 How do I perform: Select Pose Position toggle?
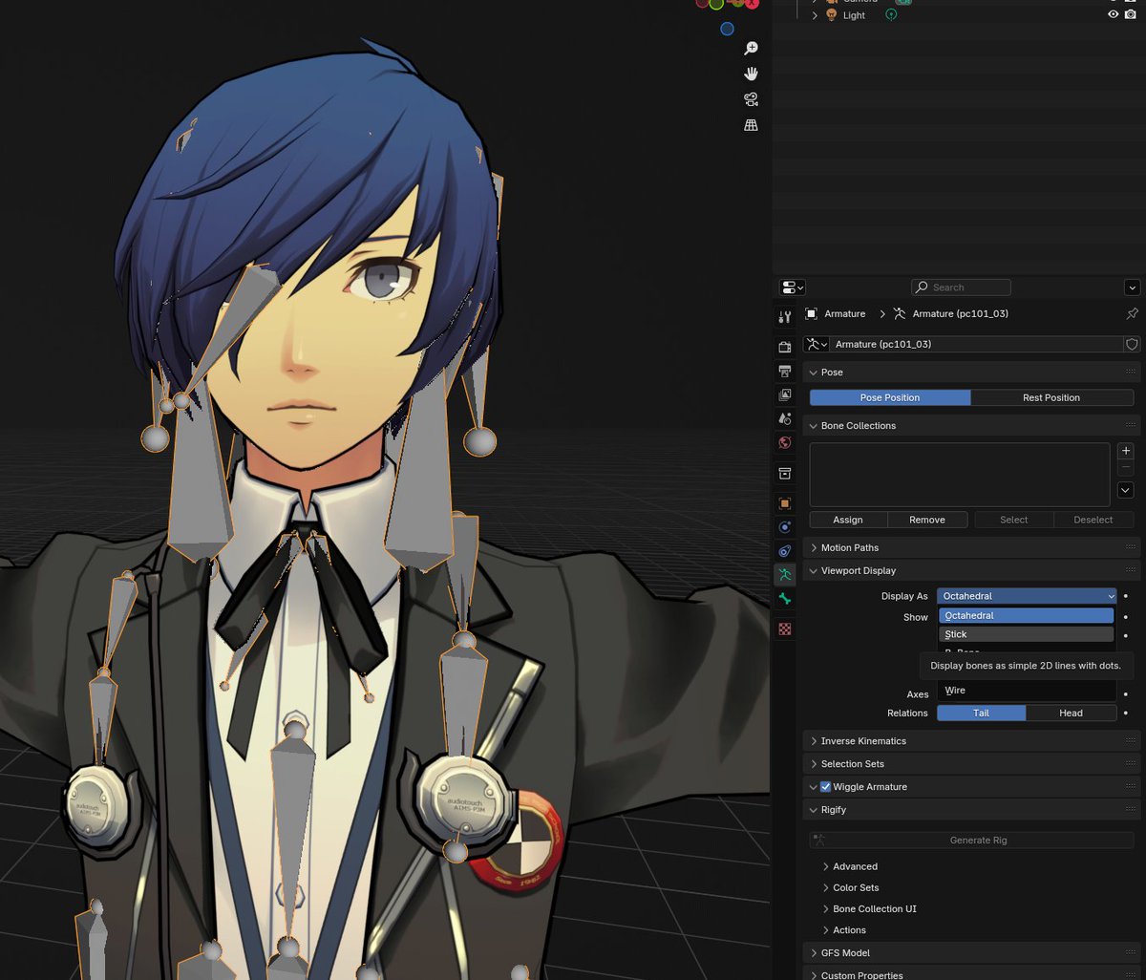(890, 397)
